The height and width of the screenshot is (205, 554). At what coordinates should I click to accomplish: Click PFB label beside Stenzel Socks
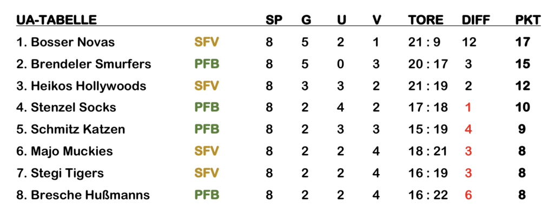[x=207, y=107]
